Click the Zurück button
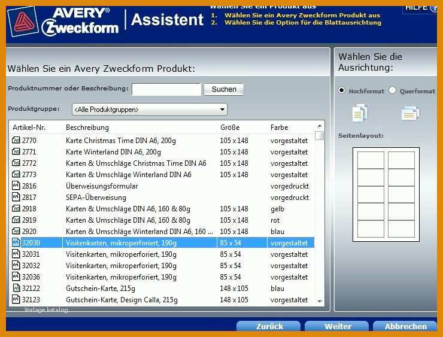 [268, 326]
